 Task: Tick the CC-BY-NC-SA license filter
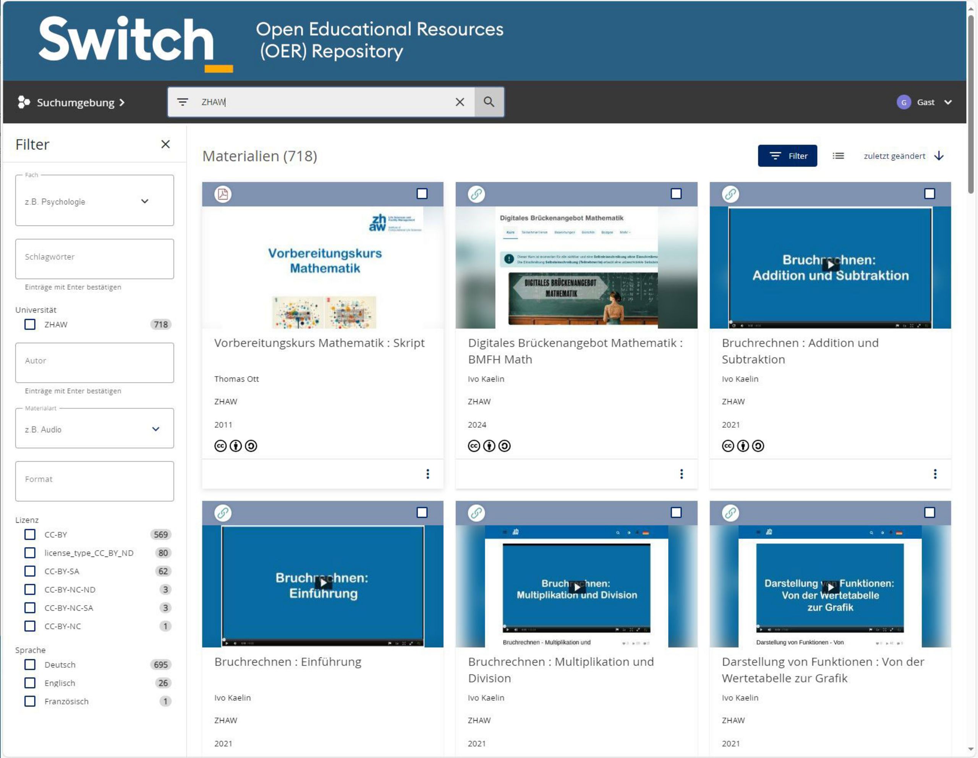pos(30,608)
